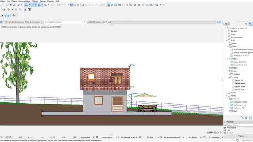
Task: Click the globe with magnifier icon
Action: (x=147, y=5)
